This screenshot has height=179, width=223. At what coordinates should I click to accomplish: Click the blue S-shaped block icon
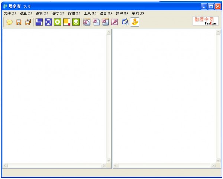39,22
